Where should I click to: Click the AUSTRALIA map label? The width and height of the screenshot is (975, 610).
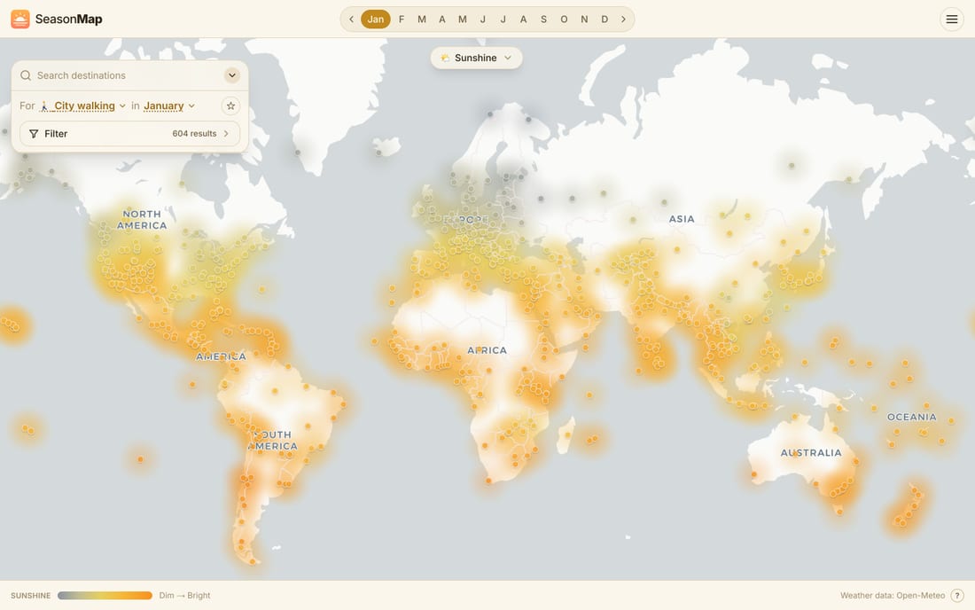(811, 453)
